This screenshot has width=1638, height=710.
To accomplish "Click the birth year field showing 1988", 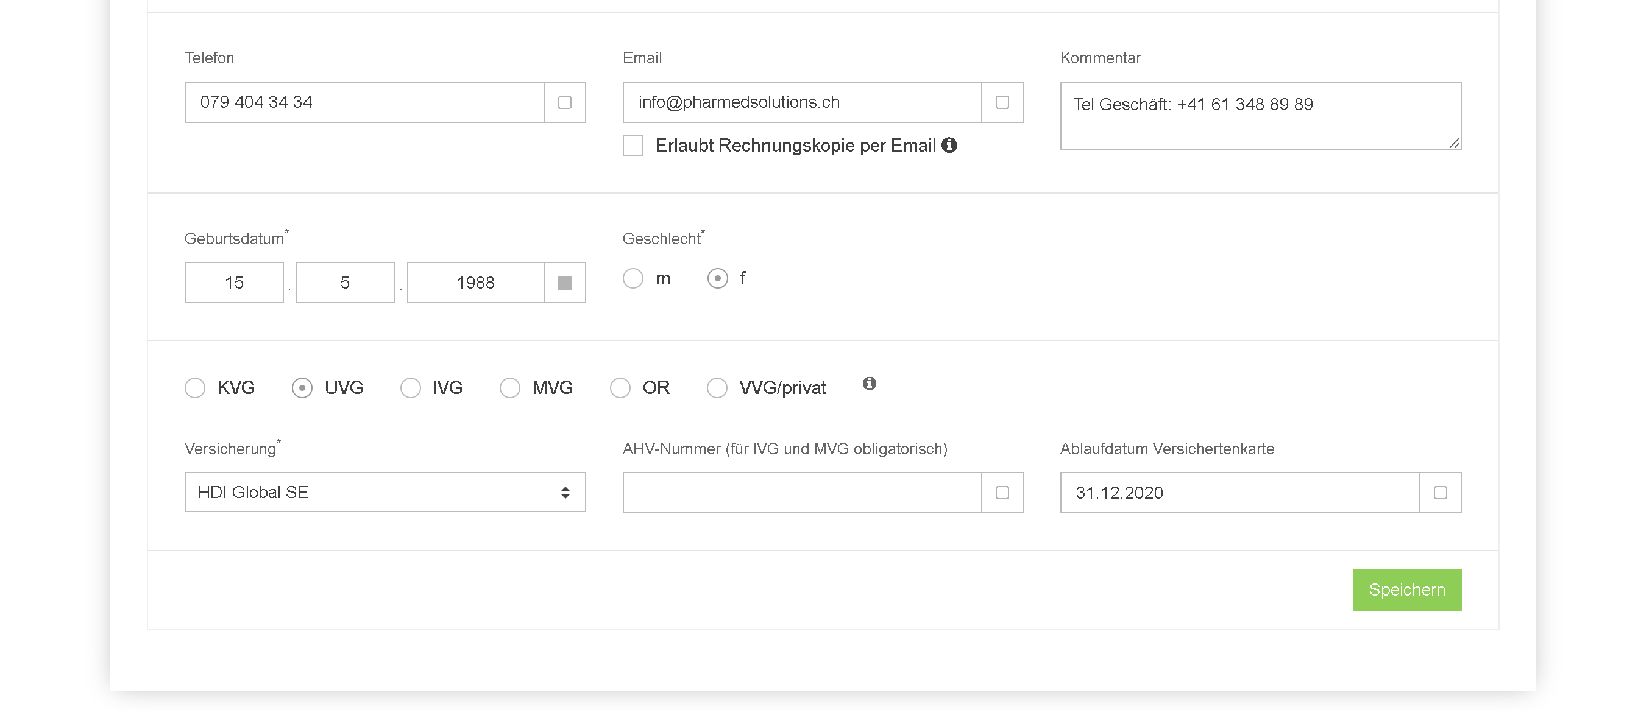I will point(476,283).
